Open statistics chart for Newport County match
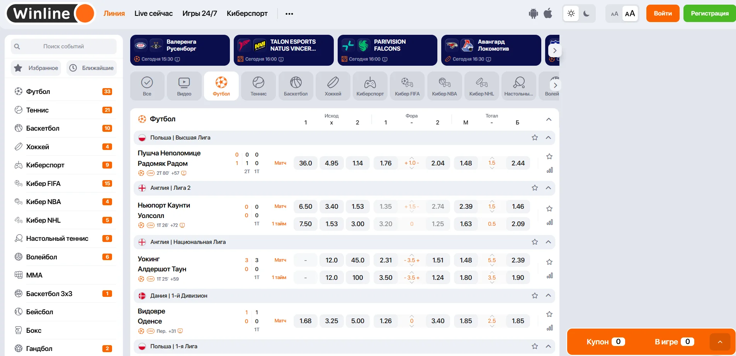Screen dimensions: 736x356 pos(549,223)
